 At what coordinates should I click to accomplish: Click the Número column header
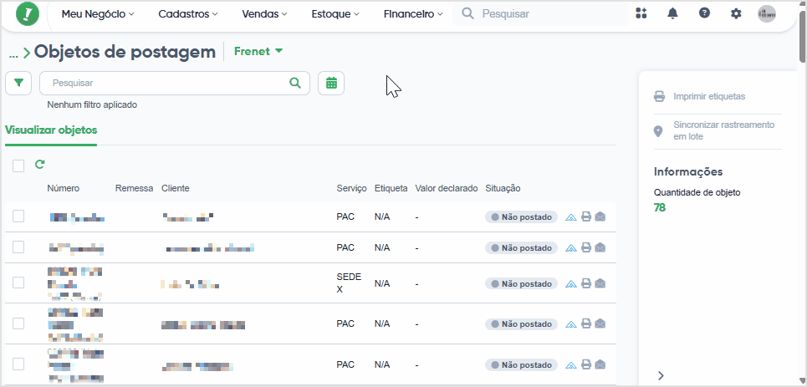point(64,188)
